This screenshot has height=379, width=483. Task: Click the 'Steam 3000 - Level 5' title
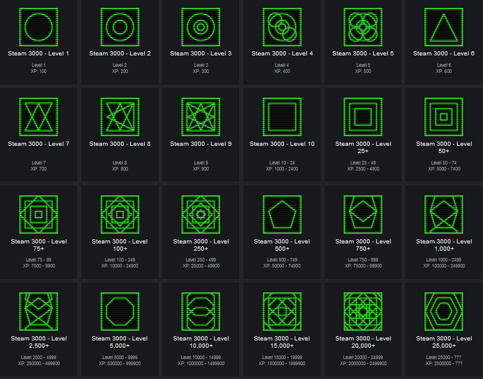click(x=363, y=54)
